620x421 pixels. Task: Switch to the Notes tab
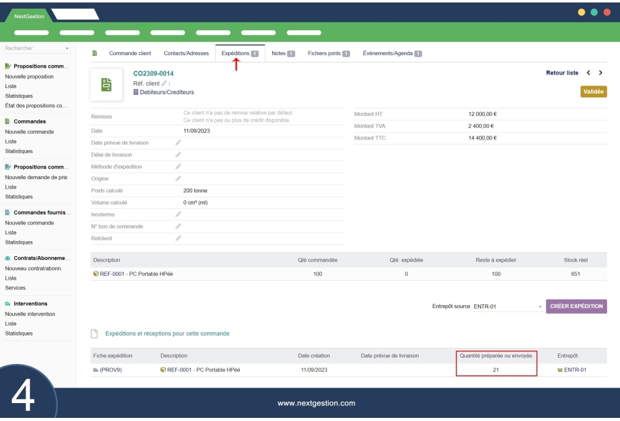coord(279,53)
